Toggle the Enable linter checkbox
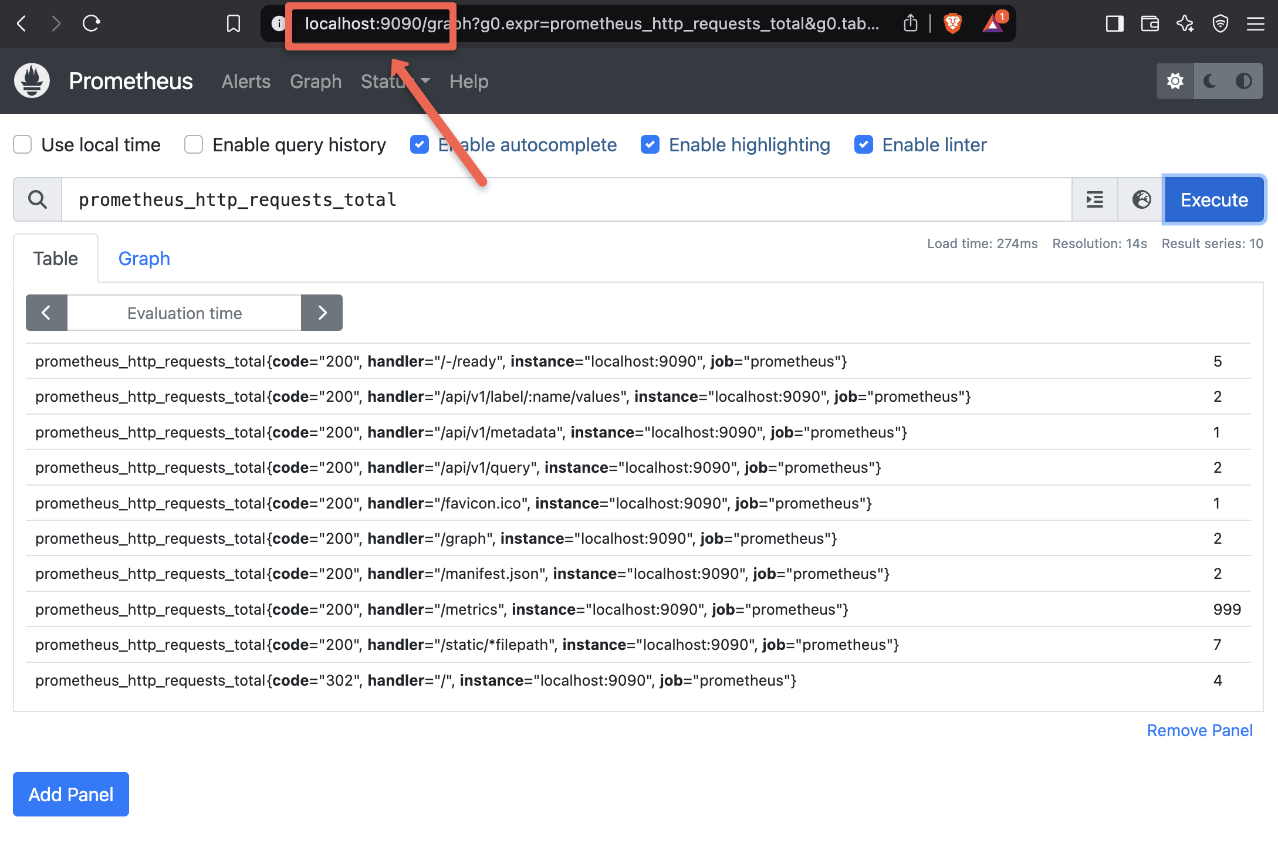 pos(863,144)
